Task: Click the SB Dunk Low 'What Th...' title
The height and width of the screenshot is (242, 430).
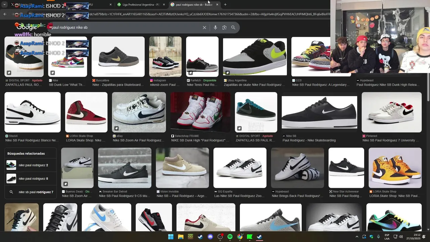Action: 67,85
